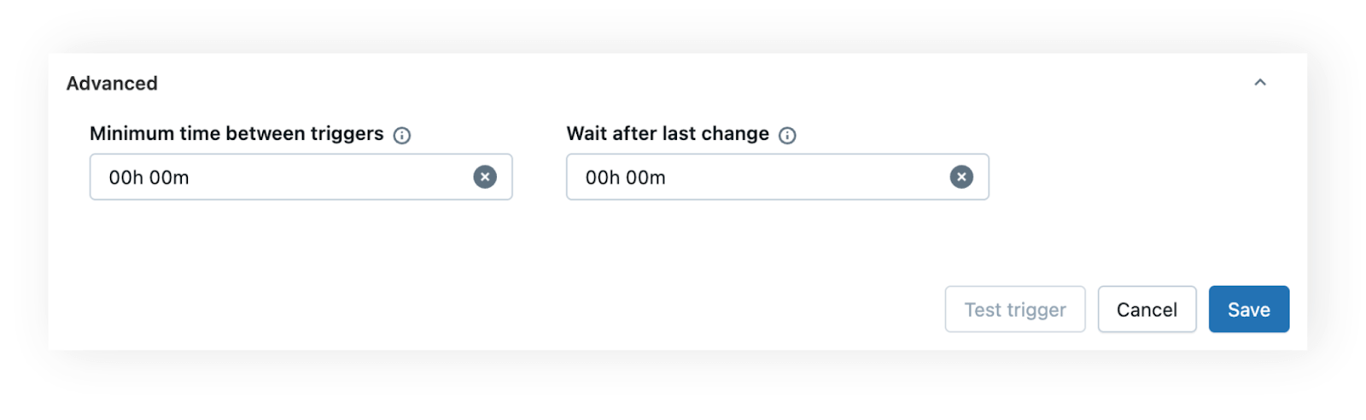Click the Advanced section heading
Screen dimensions: 1366x420
click(x=112, y=84)
